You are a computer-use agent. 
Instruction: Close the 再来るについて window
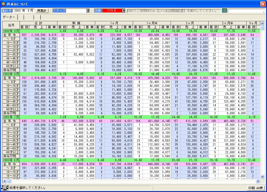click(x=263, y=4)
